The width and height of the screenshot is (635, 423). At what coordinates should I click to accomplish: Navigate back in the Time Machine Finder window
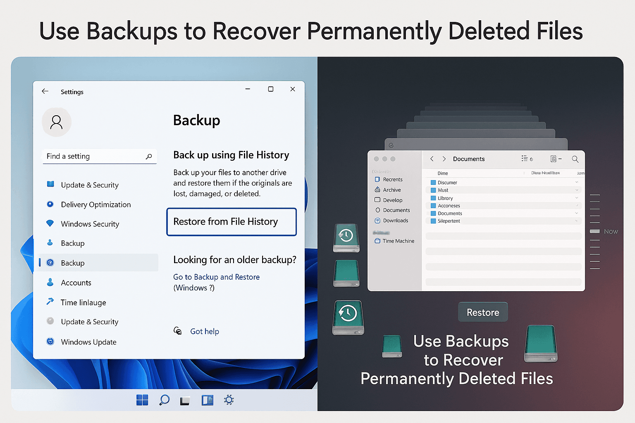coord(432,159)
